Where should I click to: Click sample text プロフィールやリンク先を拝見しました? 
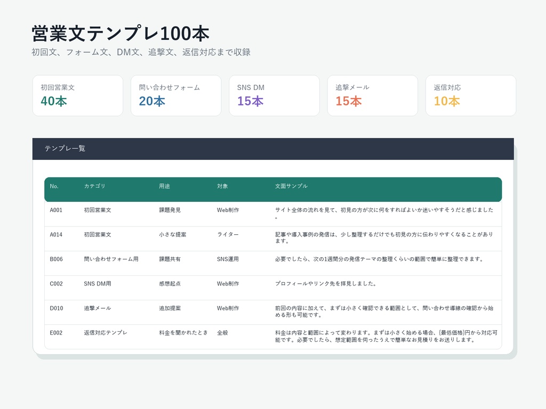pos(326,284)
